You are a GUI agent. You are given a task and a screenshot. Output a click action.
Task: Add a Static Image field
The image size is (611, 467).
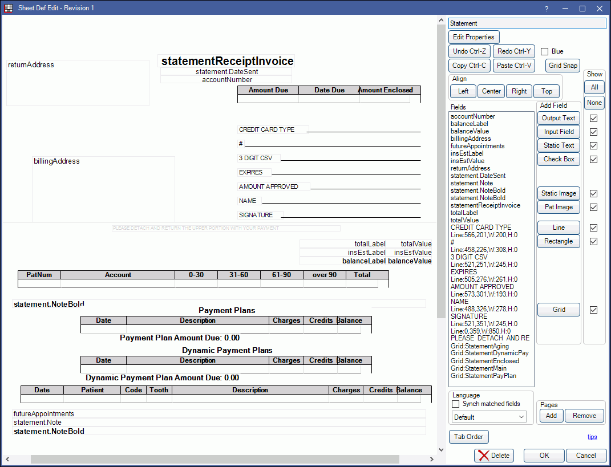click(x=559, y=193)
